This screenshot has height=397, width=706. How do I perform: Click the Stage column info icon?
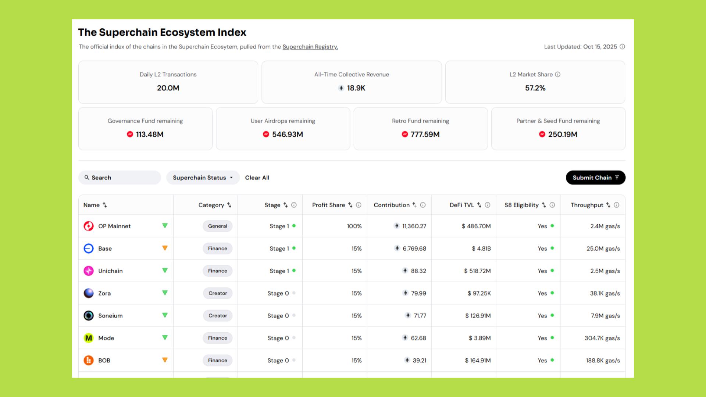[x=294, y=205]
